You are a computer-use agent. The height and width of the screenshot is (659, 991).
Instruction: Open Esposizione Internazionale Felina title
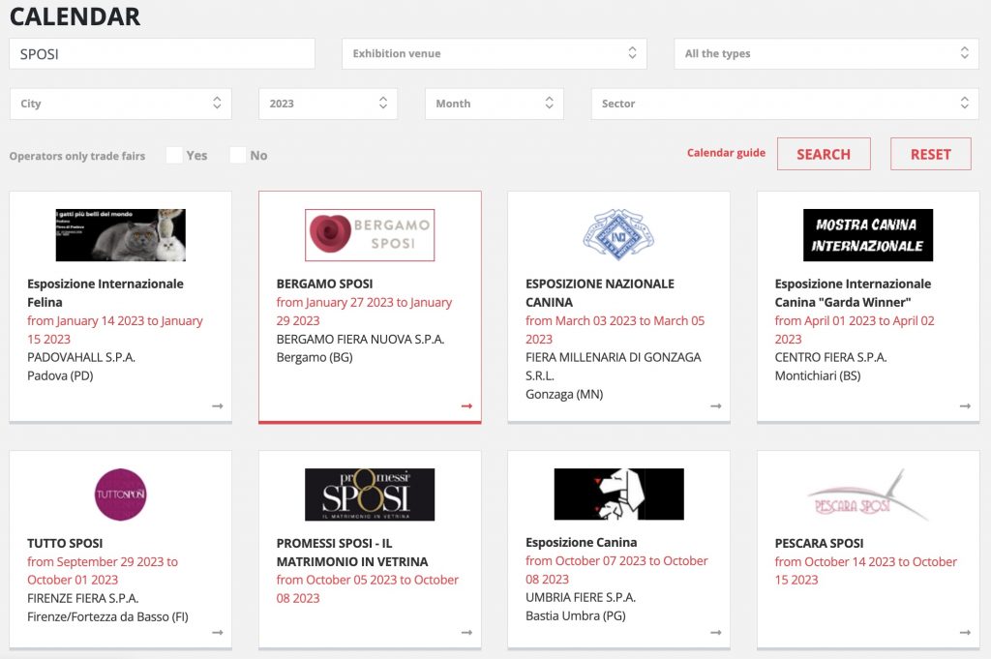coord(105,293)
